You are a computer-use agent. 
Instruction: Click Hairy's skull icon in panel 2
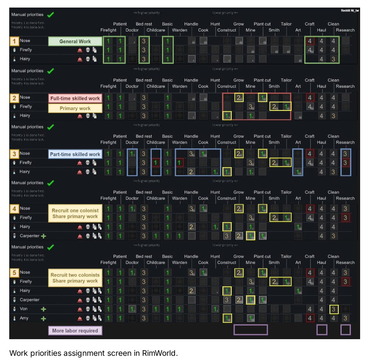point(88,115)
